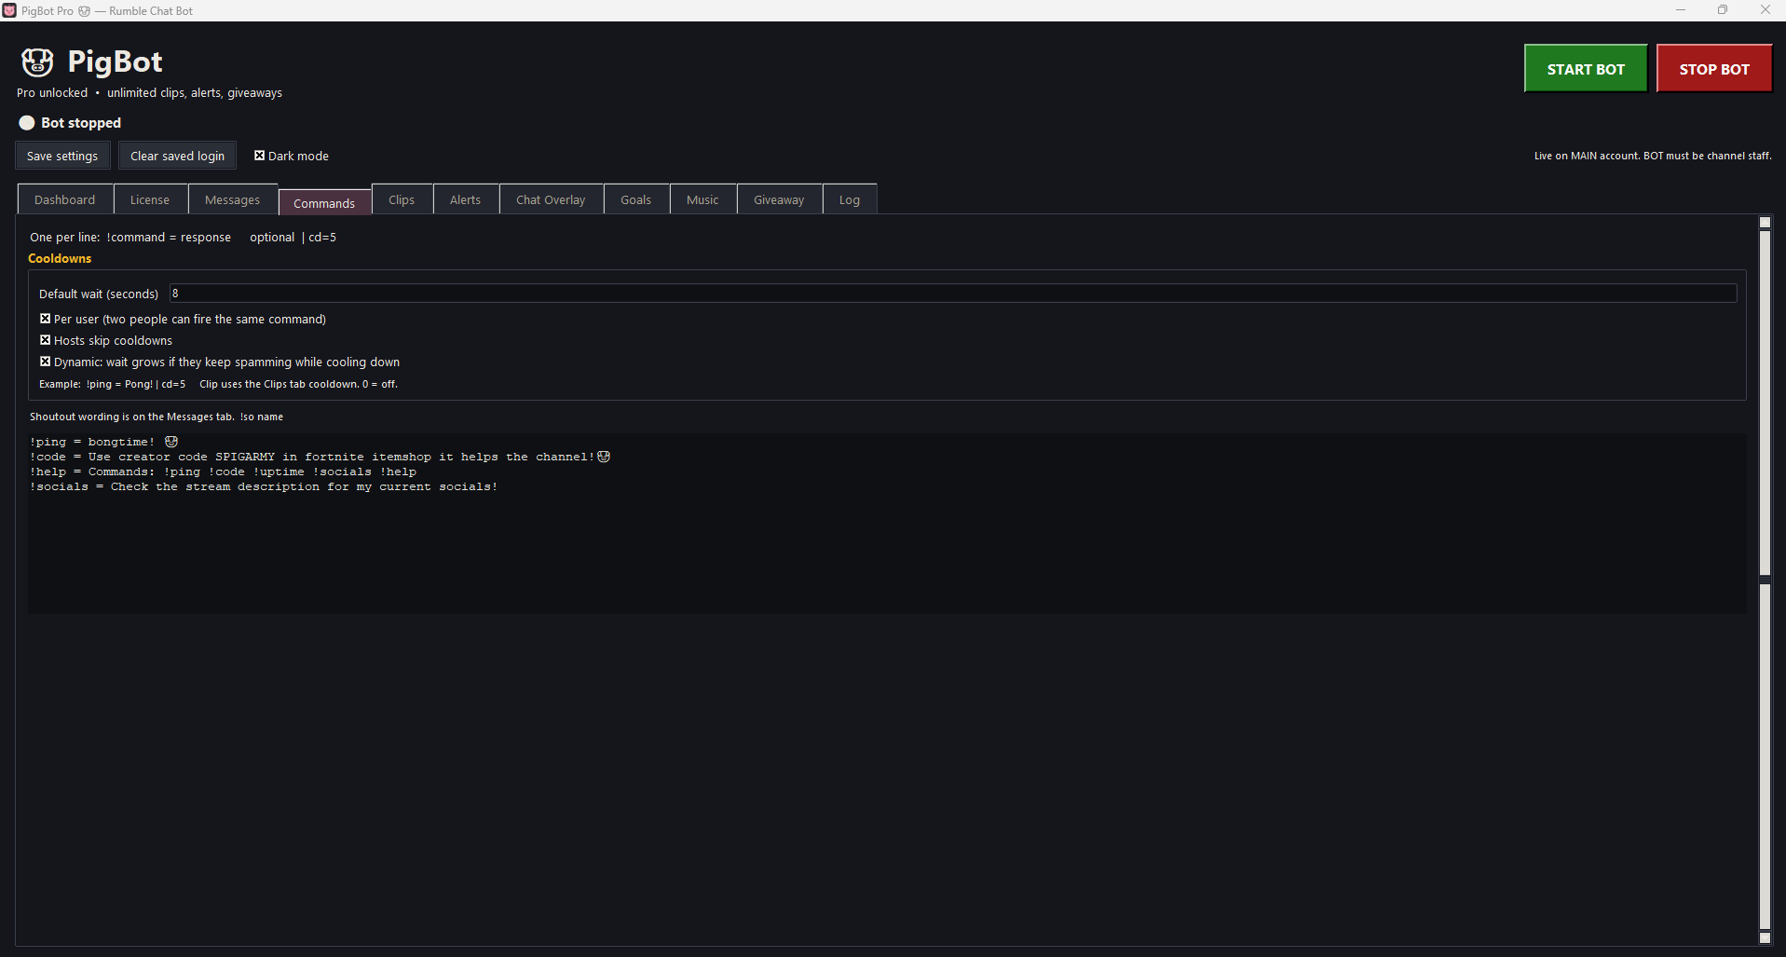Click the !ping = bongtime! command line
Image resolution: width=1786 pixels, height=957 pixels.
[103, 442]
